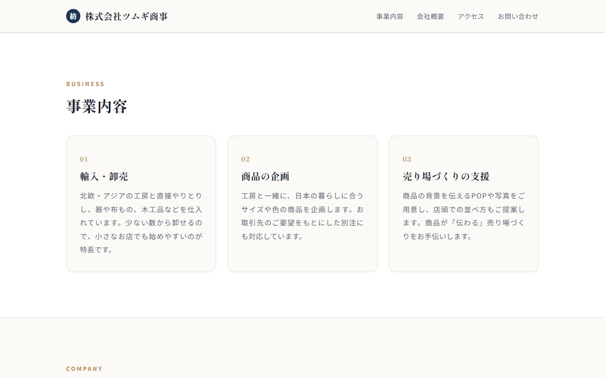Viewport: 605px width, 378px height.
Task: Select the 輸入・卸売 card title
Action: click(104, 176)
